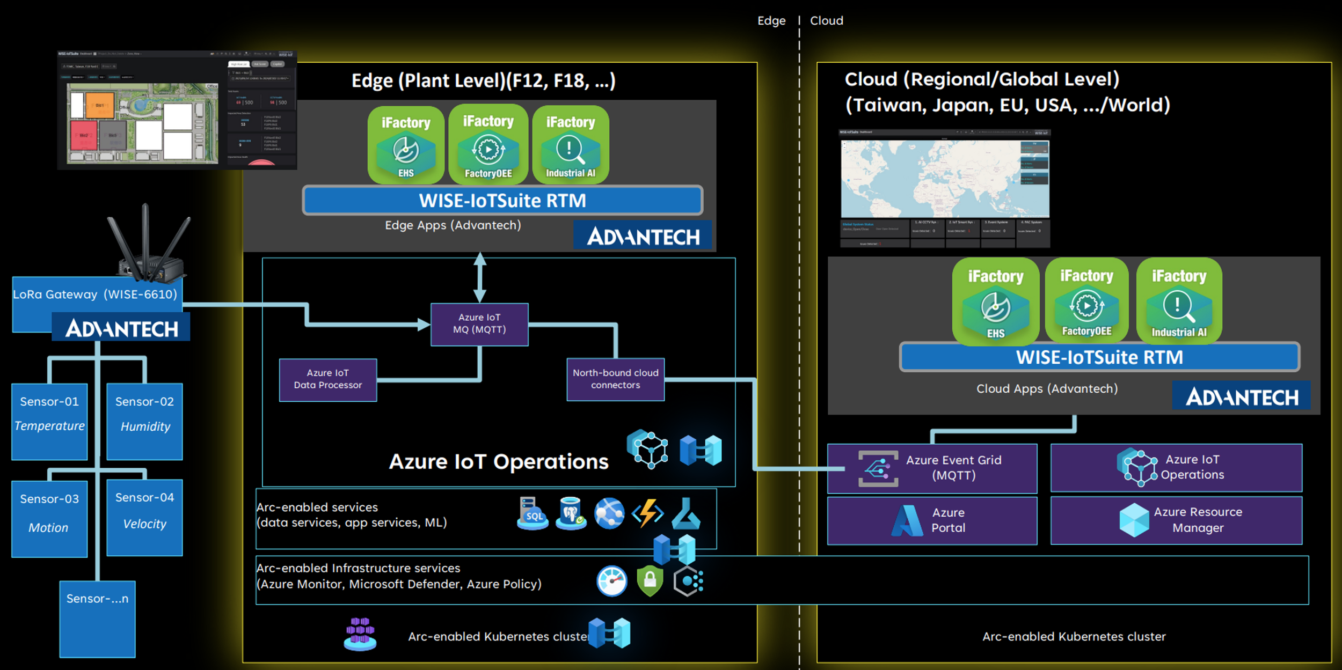Viewport: 1342px width, 670px height.
Task: Click the Edge WISE-IoTSuite RTM bar
Action: 502,201
